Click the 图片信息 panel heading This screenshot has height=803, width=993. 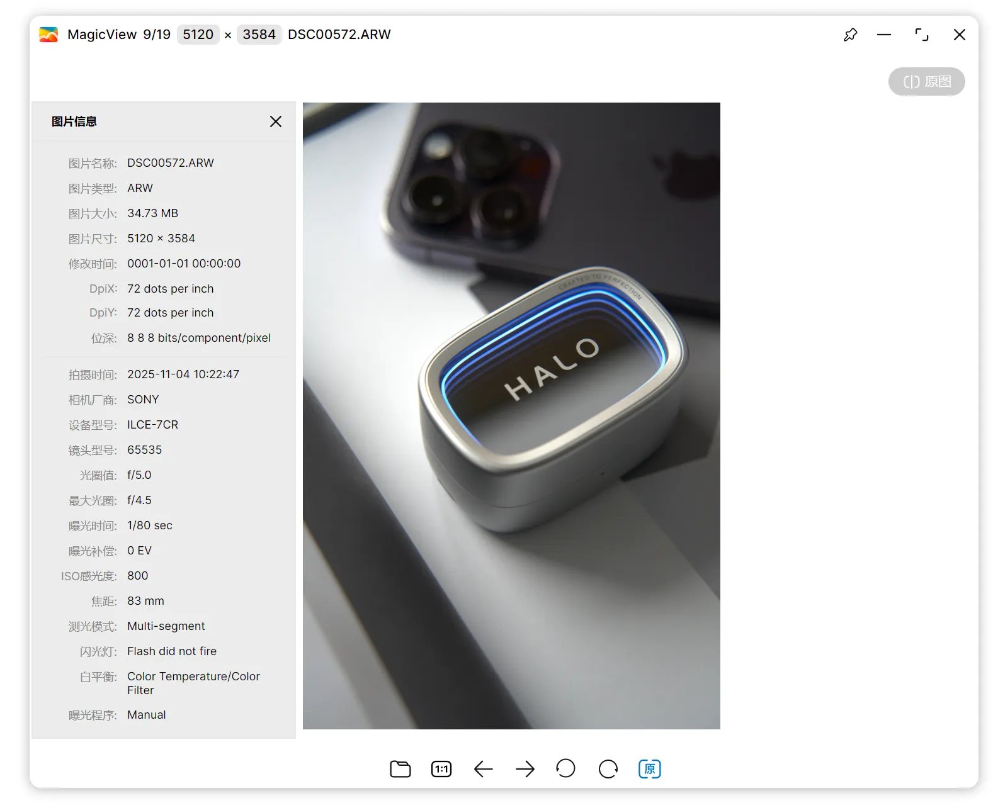coord(74,121)
